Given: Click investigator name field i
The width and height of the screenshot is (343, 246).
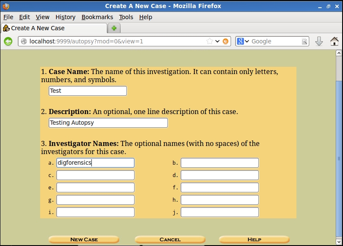Looking at the screenshot, I should click(x=95, y=212).
